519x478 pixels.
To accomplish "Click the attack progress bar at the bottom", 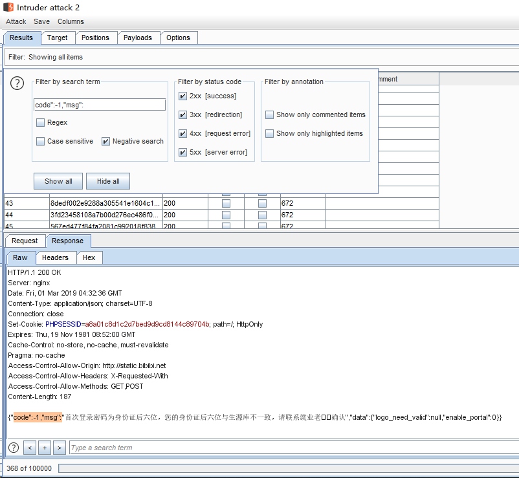I will tap(289, 468).
